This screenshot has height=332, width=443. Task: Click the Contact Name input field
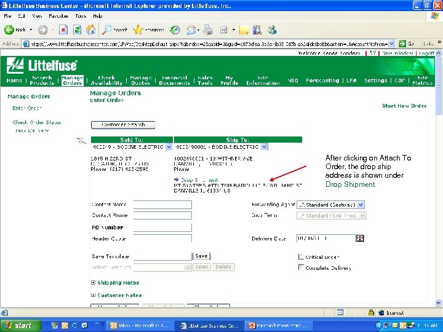point(162,204)
